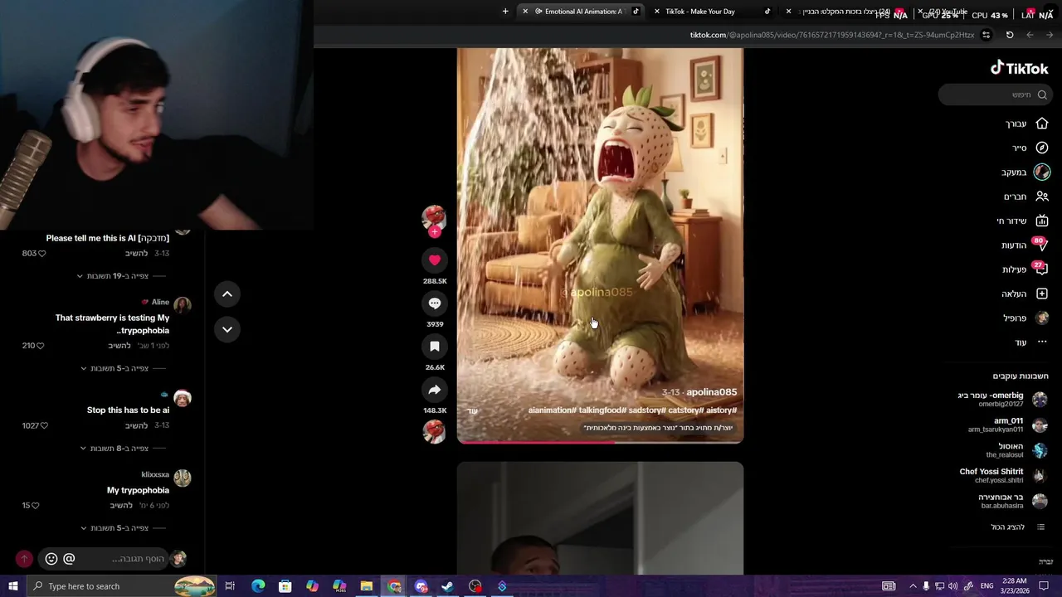Open the spinning sound disc below share

[434, 431]
